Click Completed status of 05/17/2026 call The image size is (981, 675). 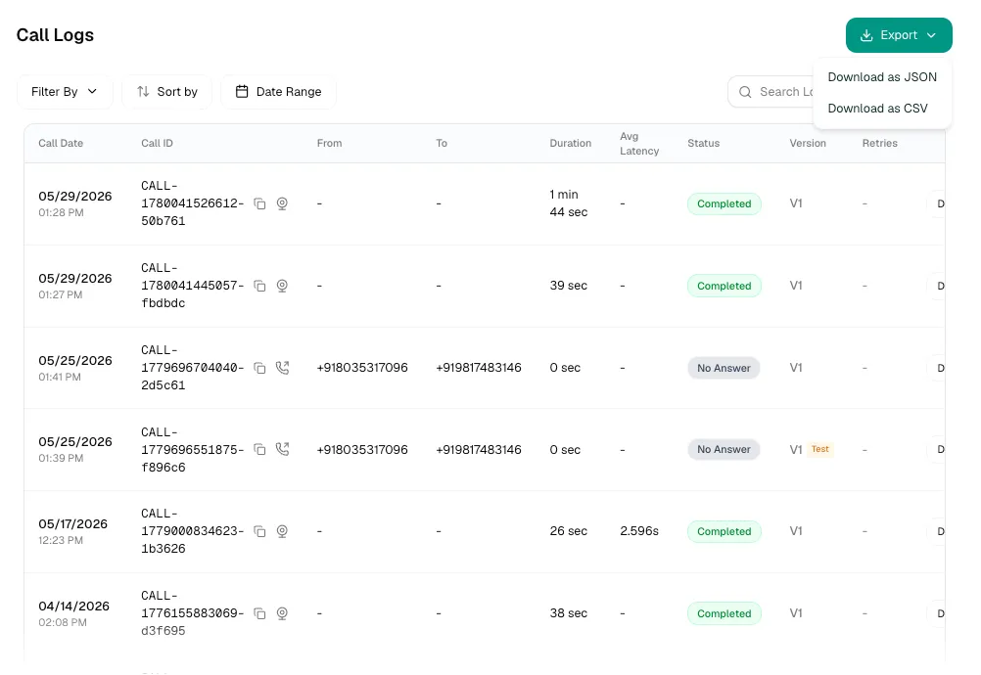(x=724, y=531)
